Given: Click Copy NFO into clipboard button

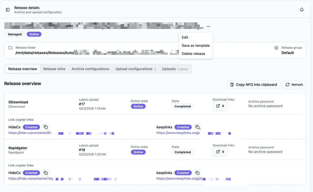Looking at the screenshot, I should click(x=253, y=85).
